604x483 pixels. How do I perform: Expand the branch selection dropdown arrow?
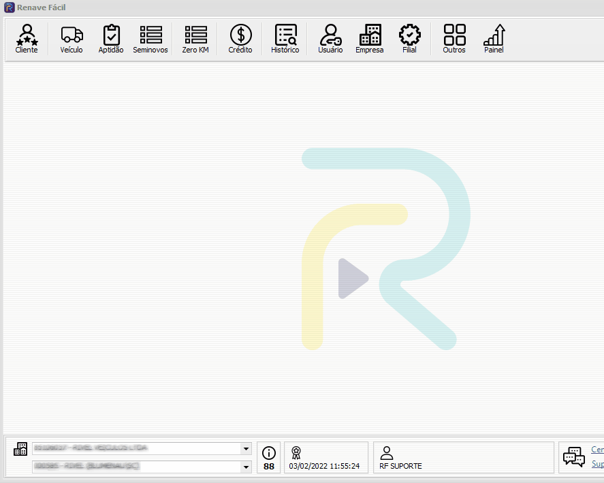[x=246, y=467]
